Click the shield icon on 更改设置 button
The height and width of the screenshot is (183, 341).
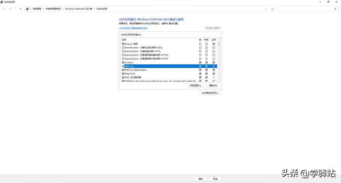[x=207, y=28]
